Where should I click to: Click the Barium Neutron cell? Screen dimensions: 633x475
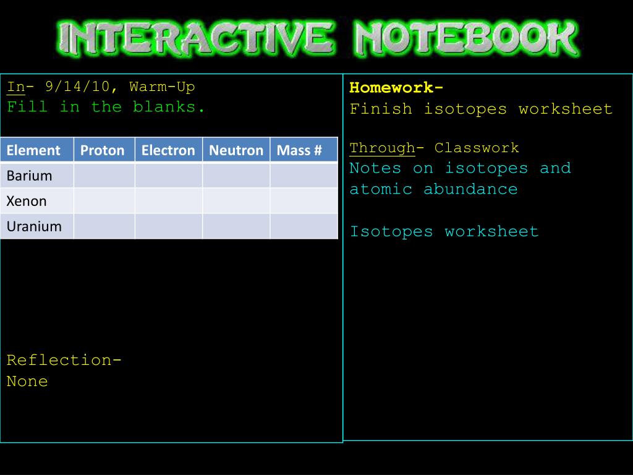236,176
